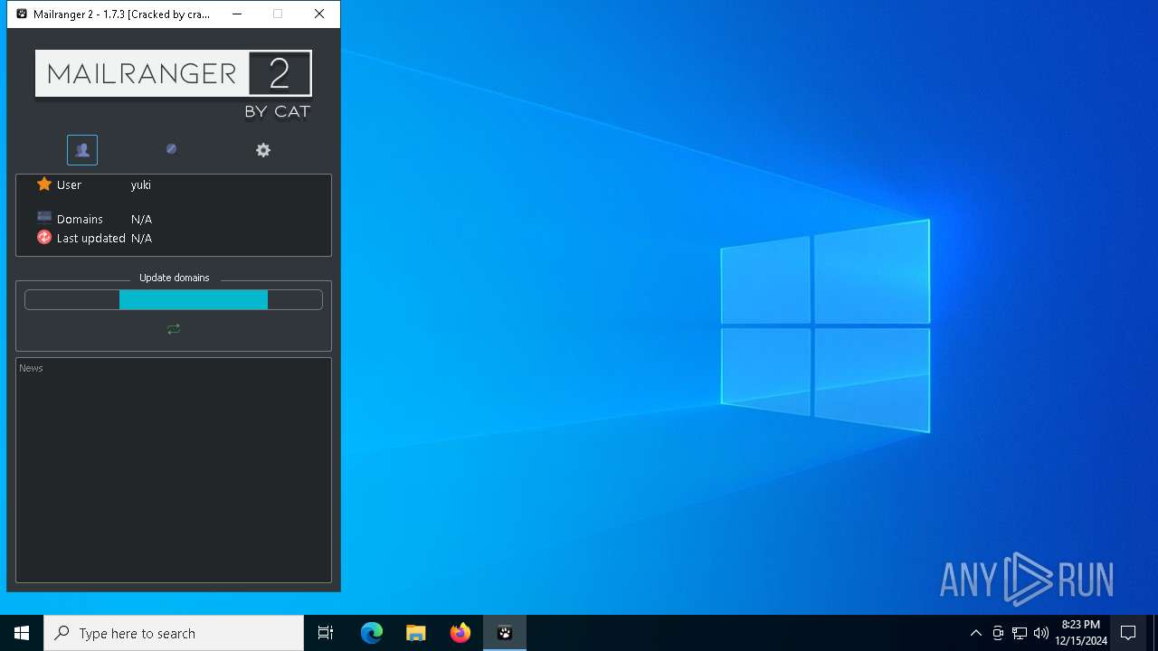The height and width of the screenshot is (651, 1158).
Task: Click the taskbar search box
Action: click(174, 633)
